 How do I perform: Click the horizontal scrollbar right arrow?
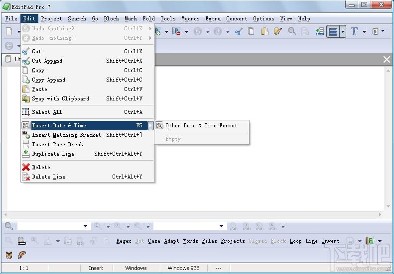click(x=380, y=214)
